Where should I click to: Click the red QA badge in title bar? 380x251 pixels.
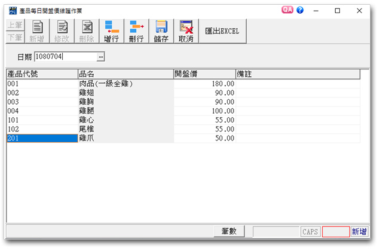pyautogui.click(x=287, y=10)
